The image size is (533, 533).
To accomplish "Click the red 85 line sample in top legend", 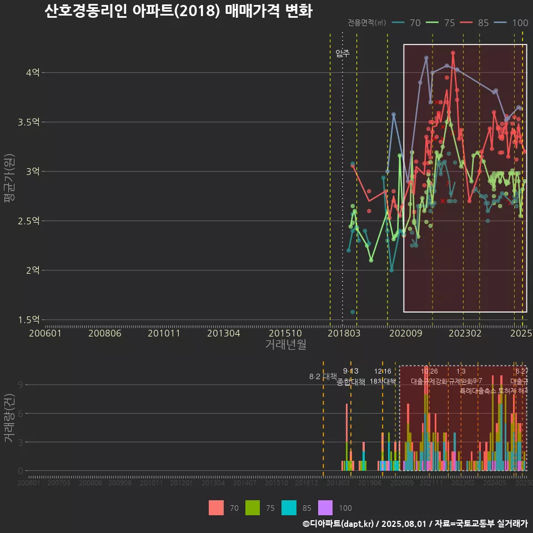I will [466, 23].
